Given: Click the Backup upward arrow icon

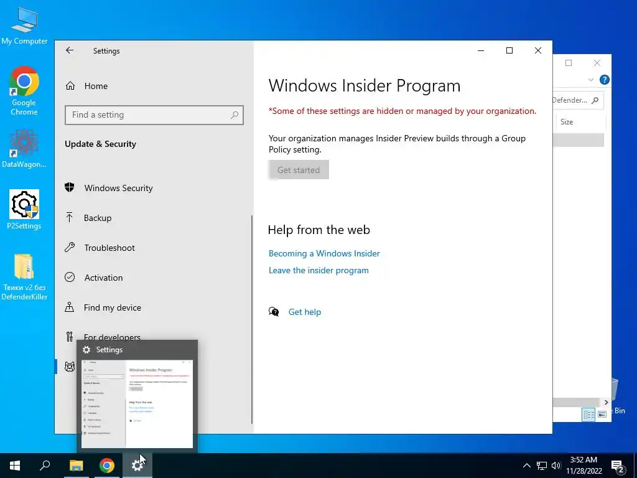Looking at the screenshot, I should click(x=70, y=217).
